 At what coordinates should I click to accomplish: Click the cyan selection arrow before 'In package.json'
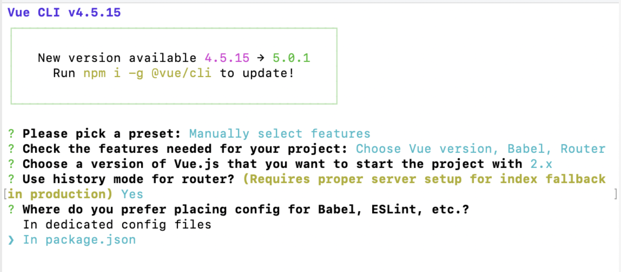(x=11, y=240)
